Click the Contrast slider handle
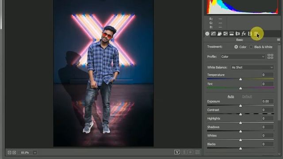 pos(241,114)
